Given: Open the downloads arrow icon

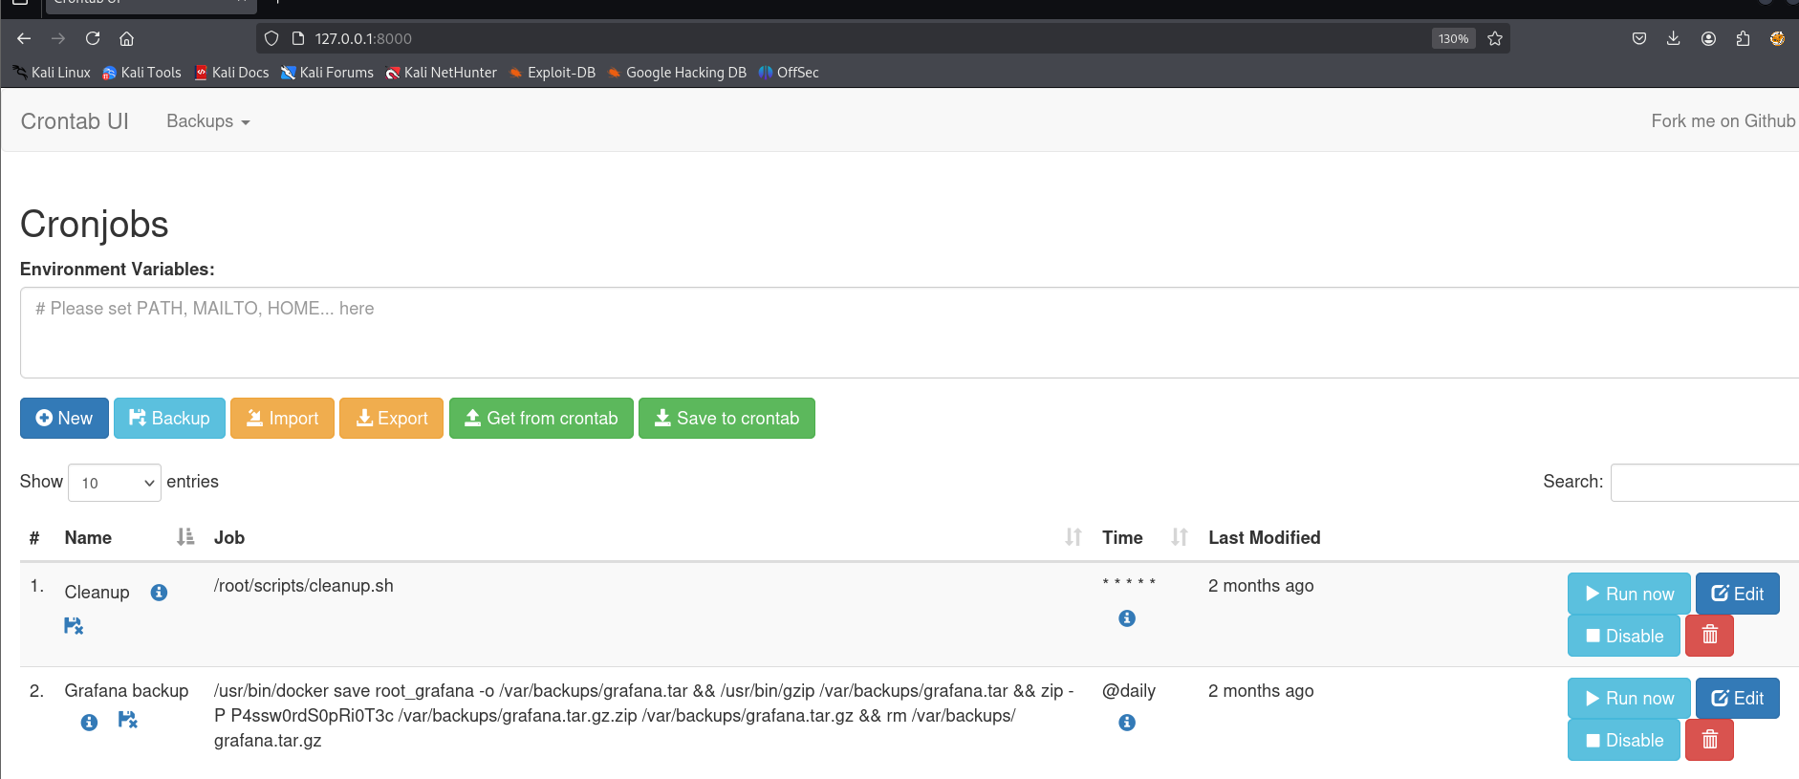Looking at the screenshot, I should click(1673, 38).
